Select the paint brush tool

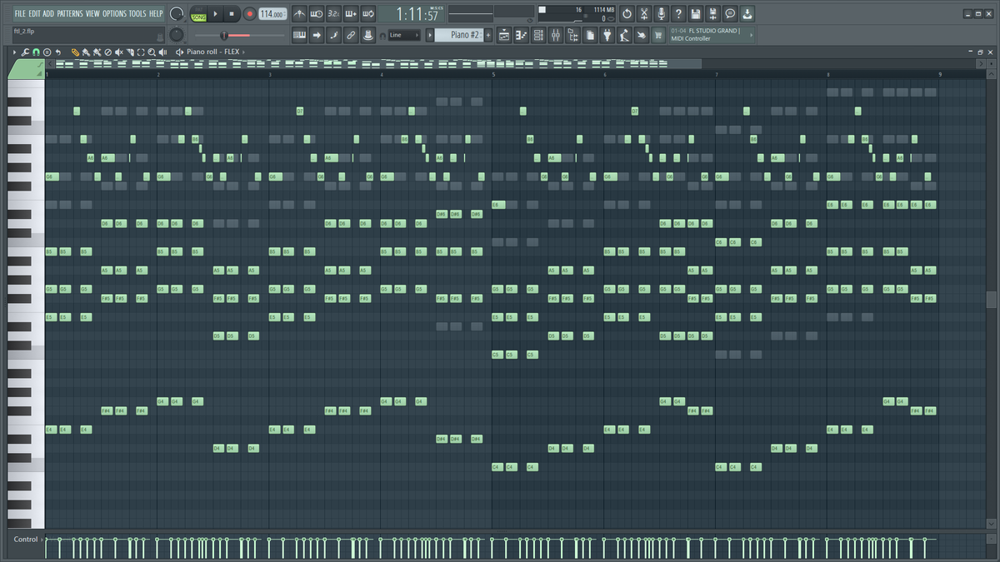coord(86,52)
